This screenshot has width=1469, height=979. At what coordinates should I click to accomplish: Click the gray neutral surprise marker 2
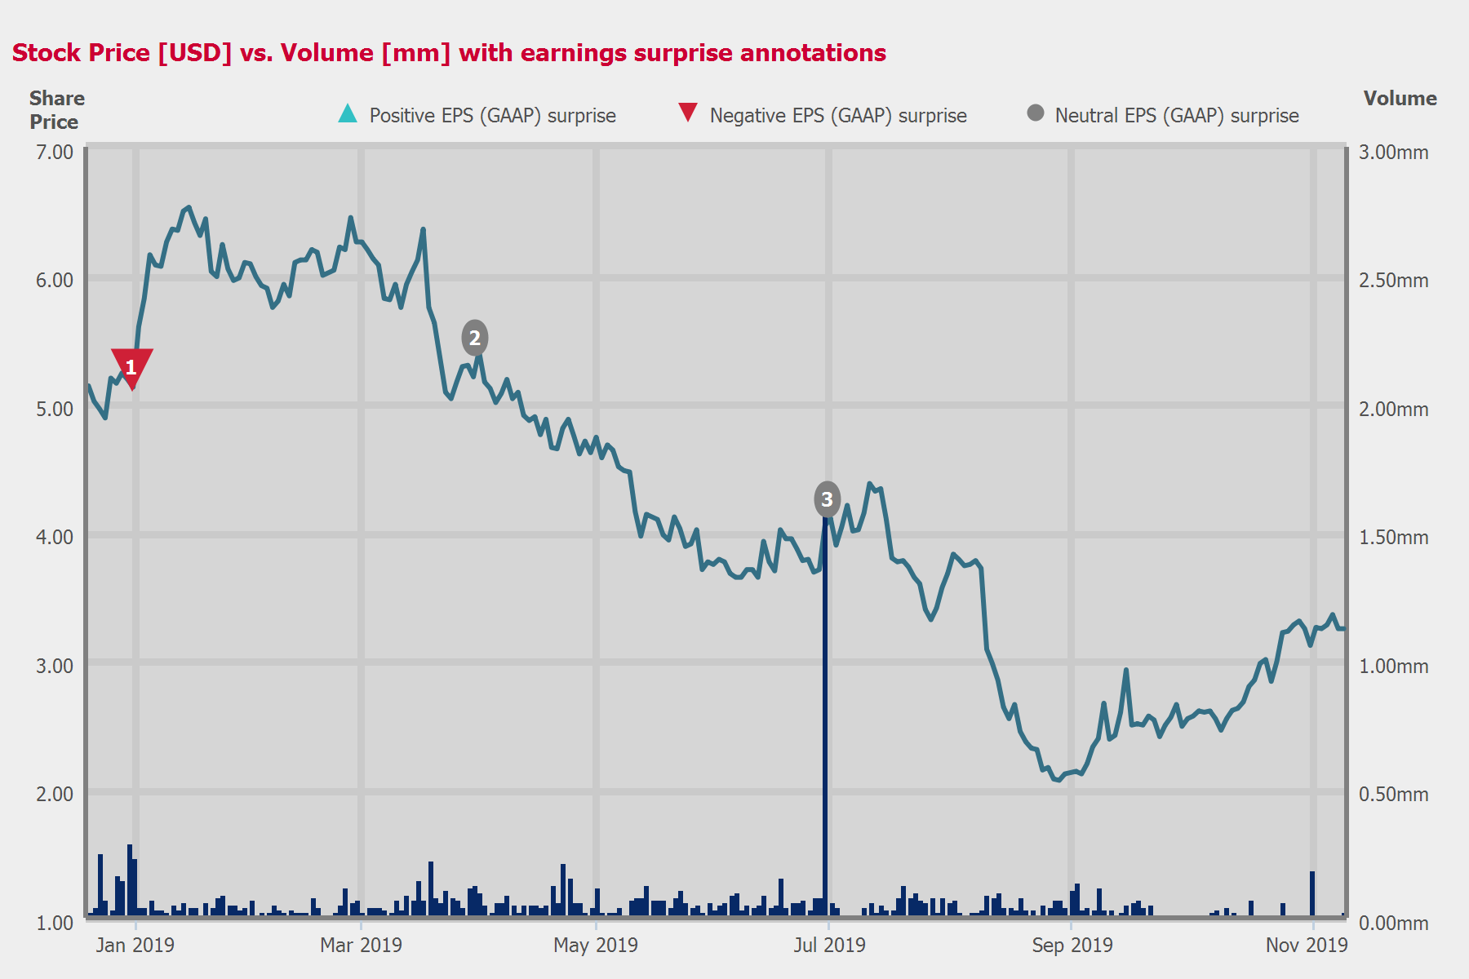pos(475,338)
